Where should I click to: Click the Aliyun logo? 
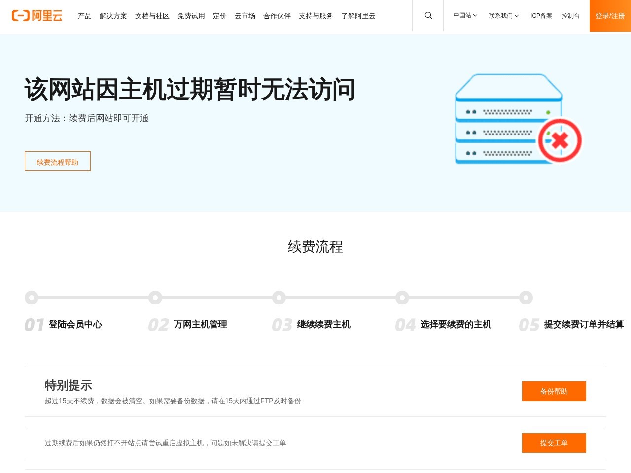click(37, 15)
